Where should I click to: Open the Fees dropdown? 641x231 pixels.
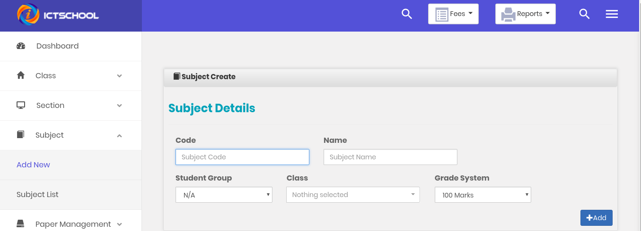[453, 14]
